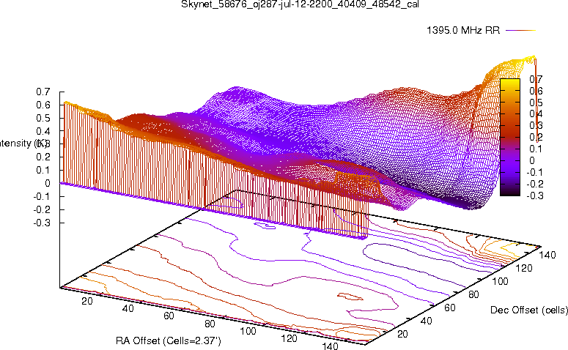Select the 0.5 label on the color bar
The width and height of the screenshot is (568, 350).
click(536, 103)
